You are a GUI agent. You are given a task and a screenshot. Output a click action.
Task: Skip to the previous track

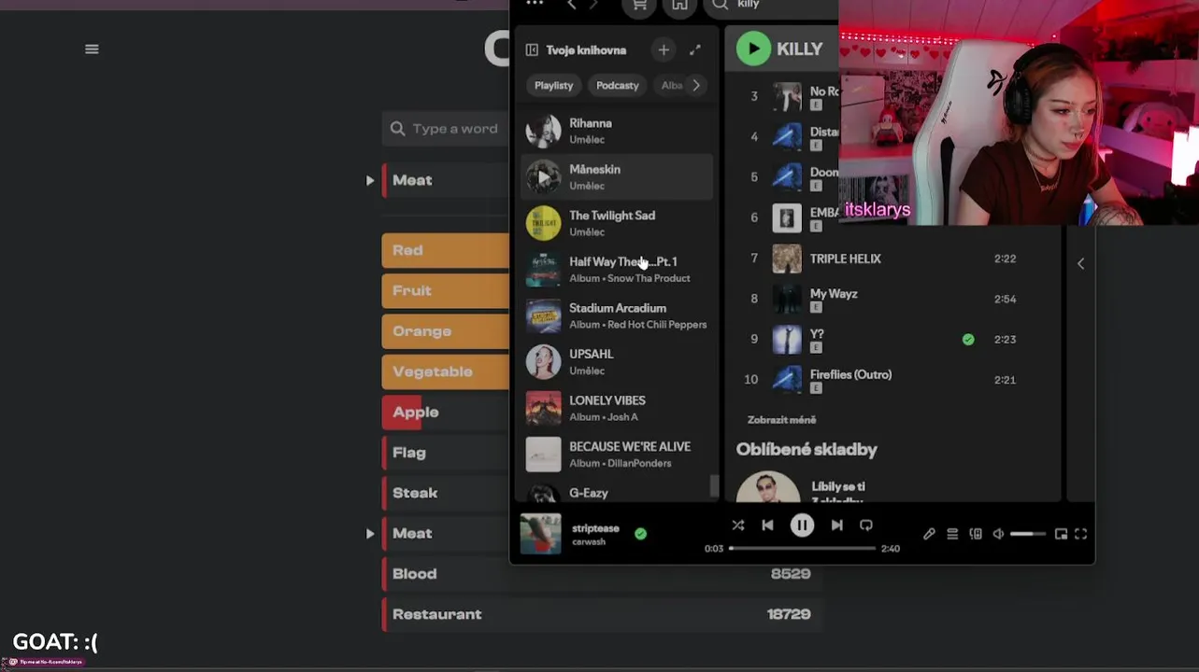(x=767, y=525)
